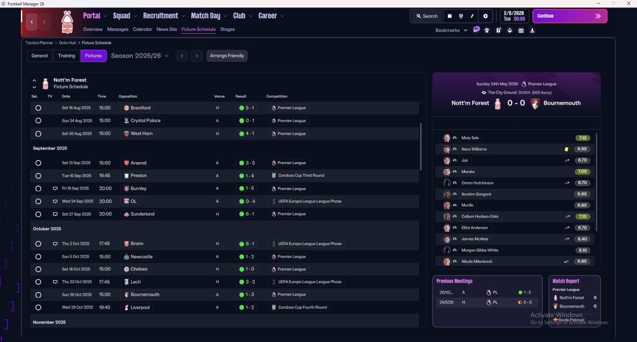637x342 pixels.
Task: Click the 2/6/2026 date and time box
Action: pos(514,16)
